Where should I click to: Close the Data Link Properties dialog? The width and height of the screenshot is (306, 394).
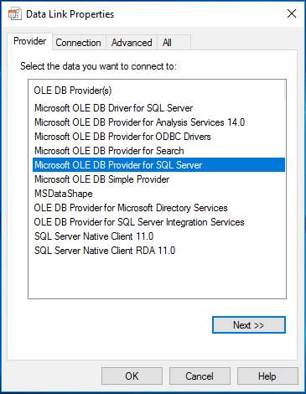292,13
